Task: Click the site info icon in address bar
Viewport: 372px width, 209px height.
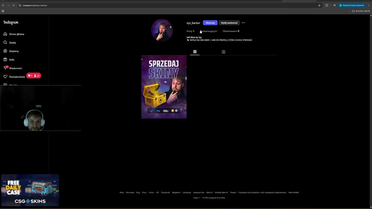Action: pyautogui.click(x=20, y=5)
